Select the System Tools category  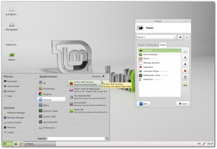click(51, 116)
